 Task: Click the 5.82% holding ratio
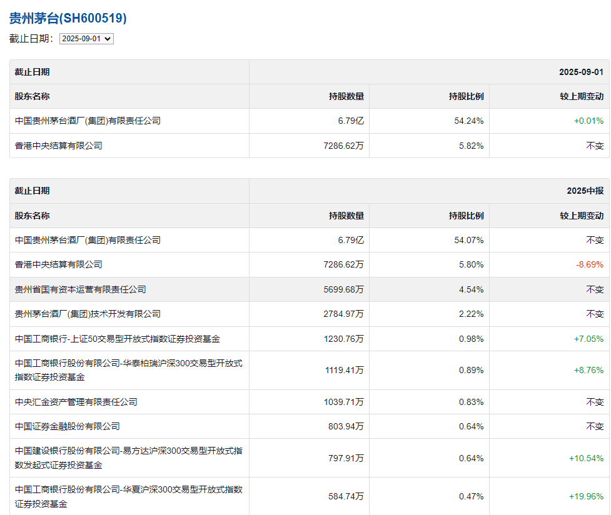471,146
